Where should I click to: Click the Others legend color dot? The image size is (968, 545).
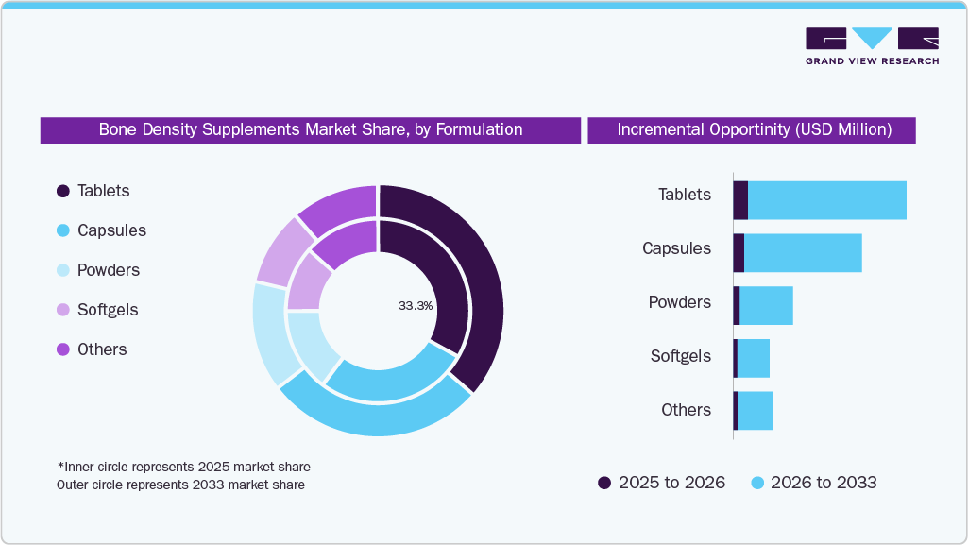pyautogui.click(x=63, y=349)
